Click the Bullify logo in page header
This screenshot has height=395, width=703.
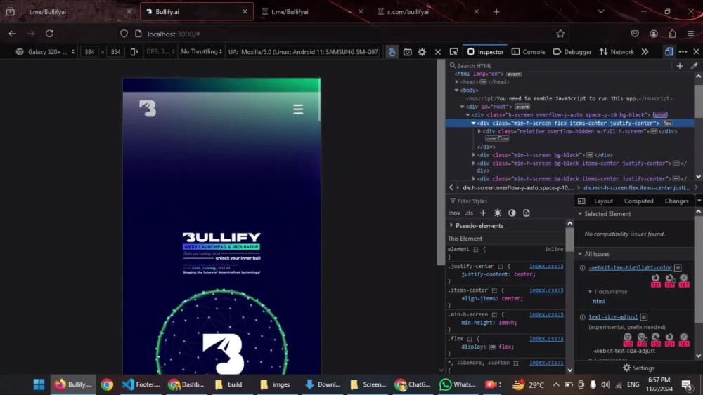tap(148, 109)
